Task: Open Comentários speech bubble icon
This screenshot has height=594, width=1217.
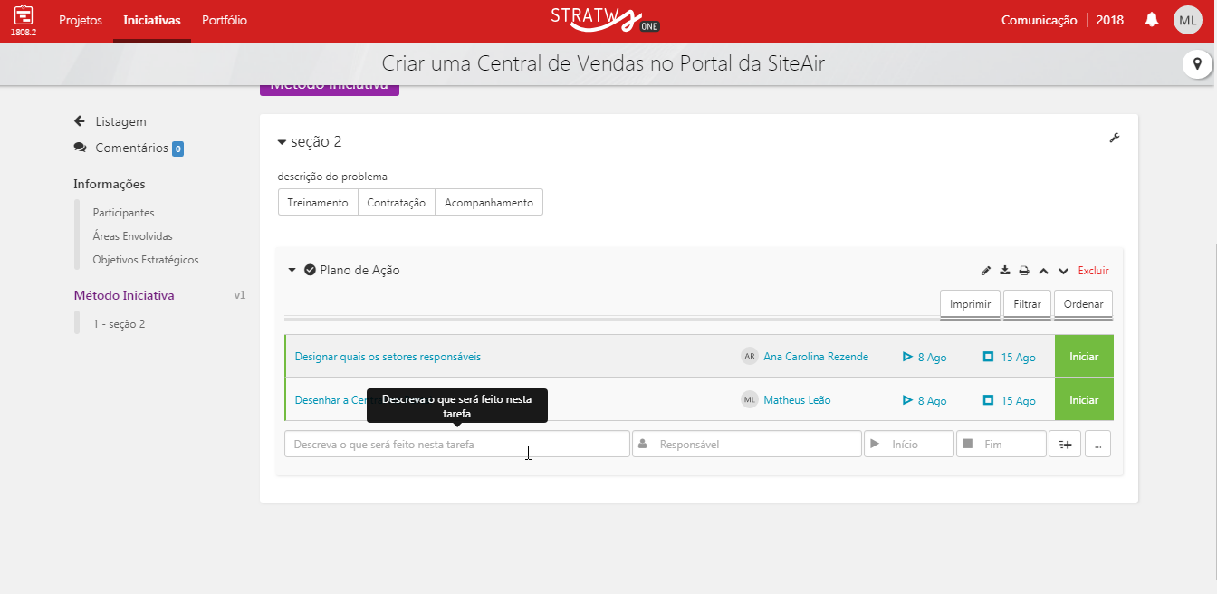Action: click(x=81, y=148)
